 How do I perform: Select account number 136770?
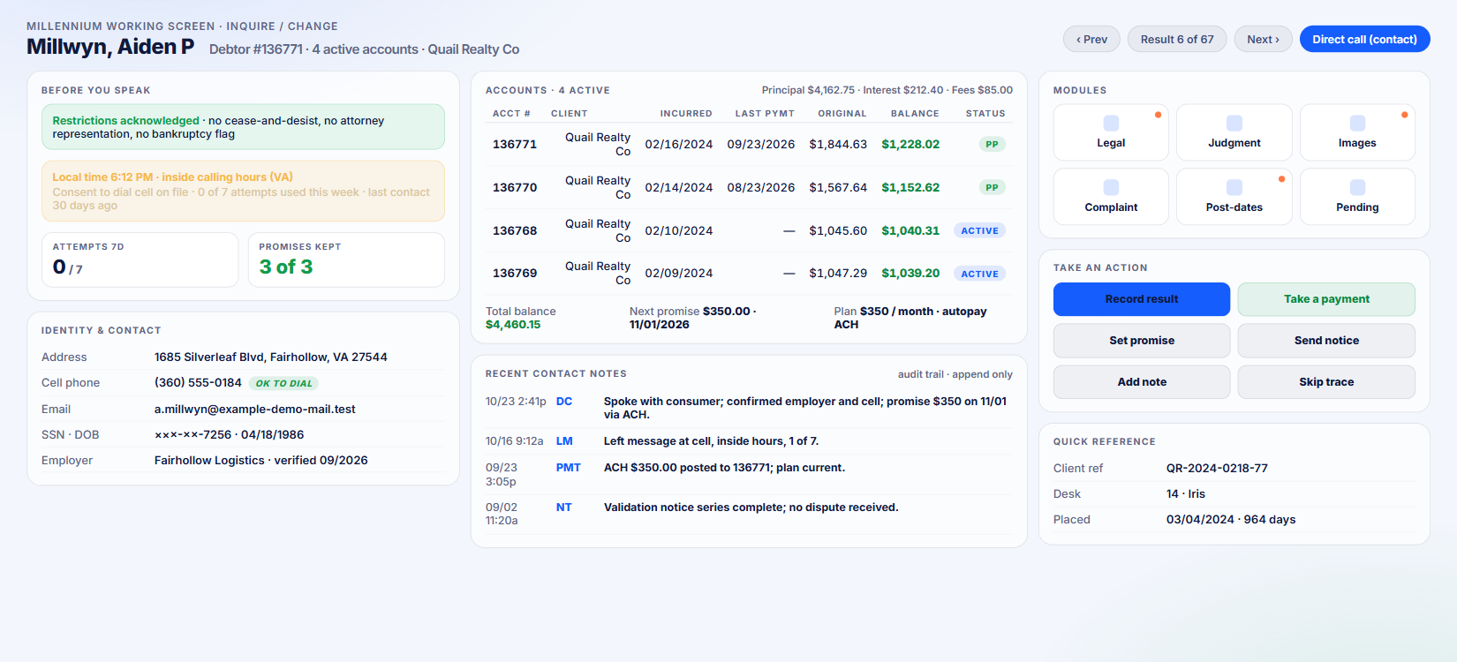tap(515, 187)
